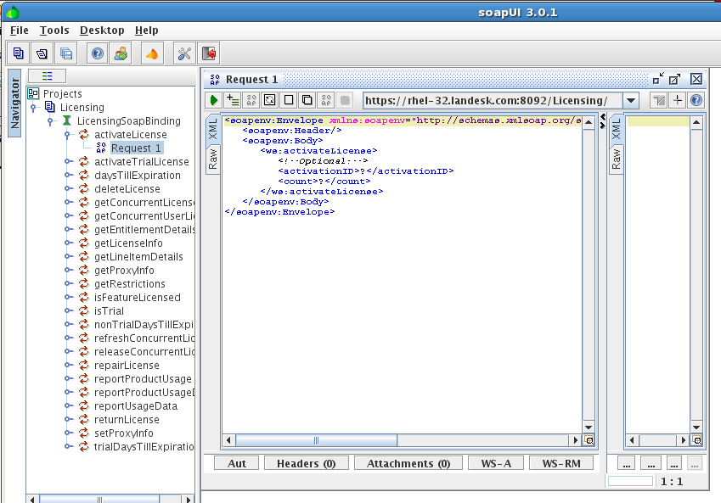Open Preferences with the wrench-screwdriver icon
The width and height of the screenshot is (721, 503).
tap(184, 53)
